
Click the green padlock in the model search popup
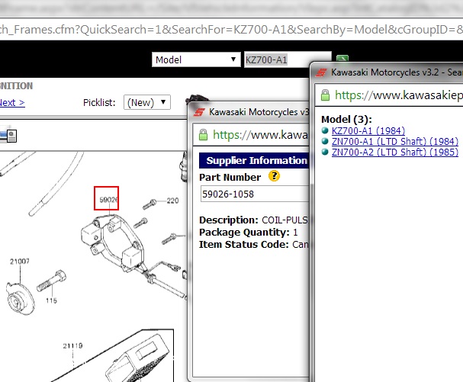click(x=326, y=95)
